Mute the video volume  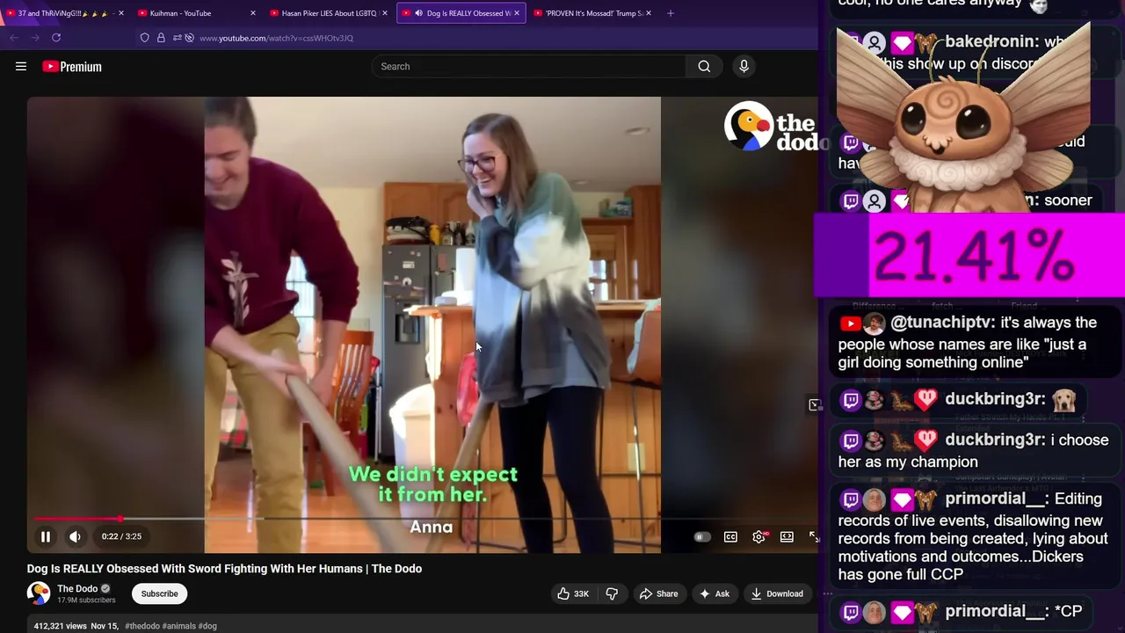(76, 536)
